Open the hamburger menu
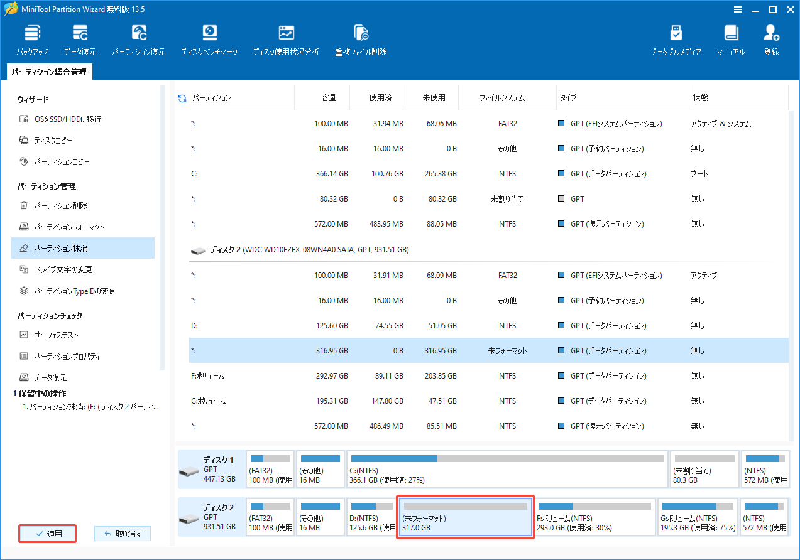 coord(737,9)
